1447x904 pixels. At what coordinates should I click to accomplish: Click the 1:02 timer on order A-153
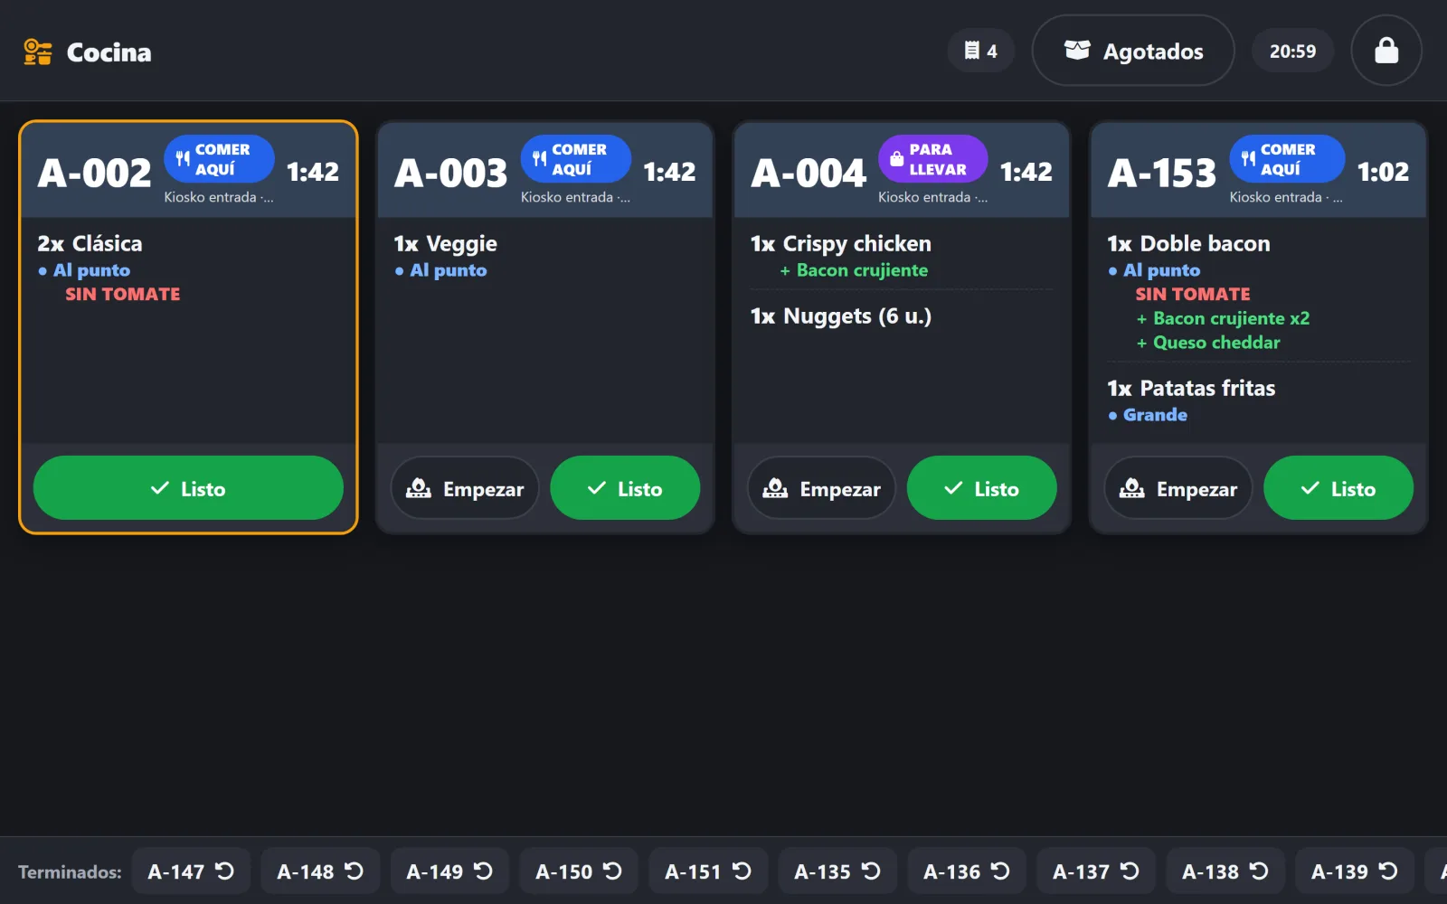[1383, 172]
